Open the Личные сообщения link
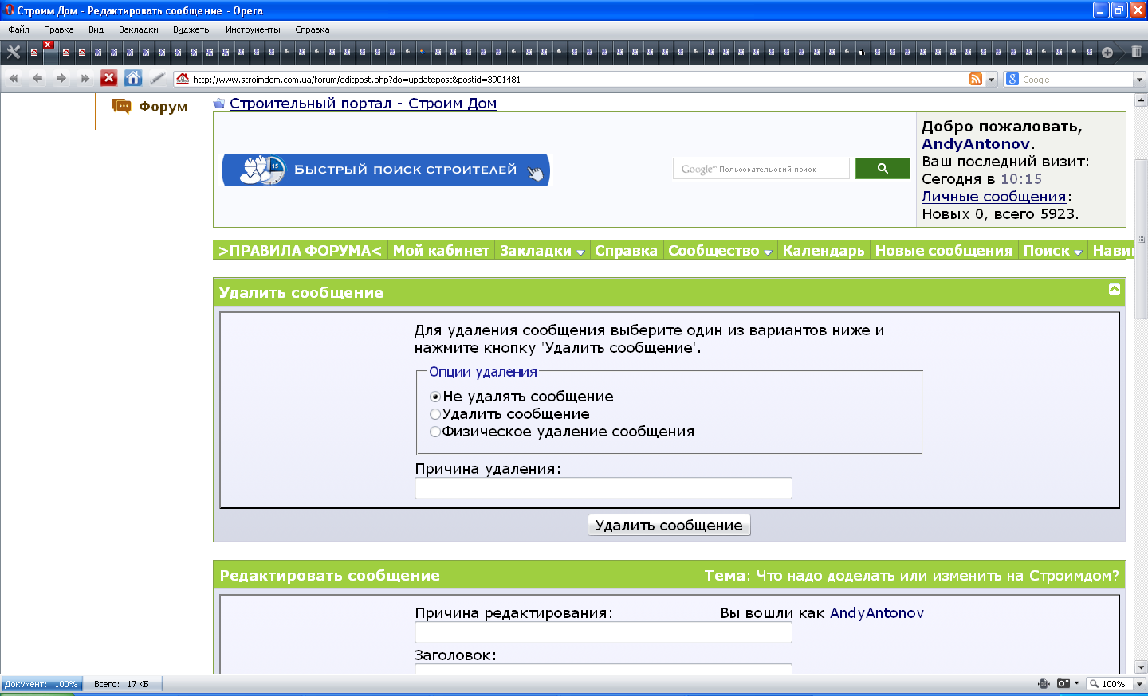Screen dimensions: 1148x696 click(x=994, y=197)
